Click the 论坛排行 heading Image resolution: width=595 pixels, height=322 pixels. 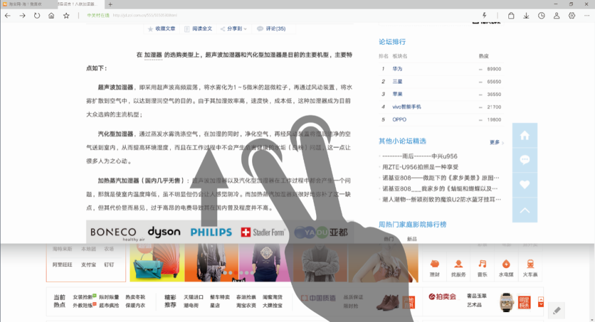pos(392,42)
